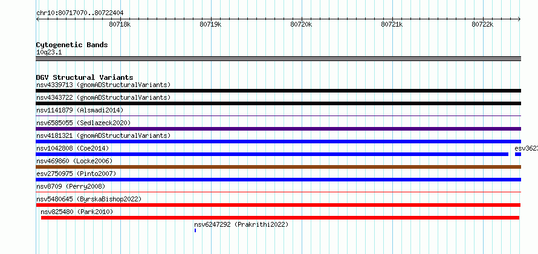538x254 pixels.
Task: Select the nsv1042808 (Coe2014) label
Action: click(73, 148)
